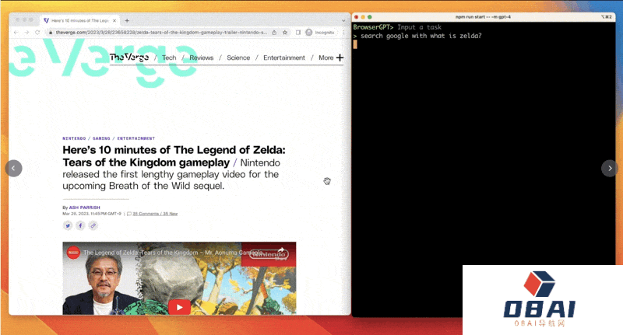This screenshot has height=335, width=623.
Task: Go back with the browser back arrow
Action: click(16, 33)
